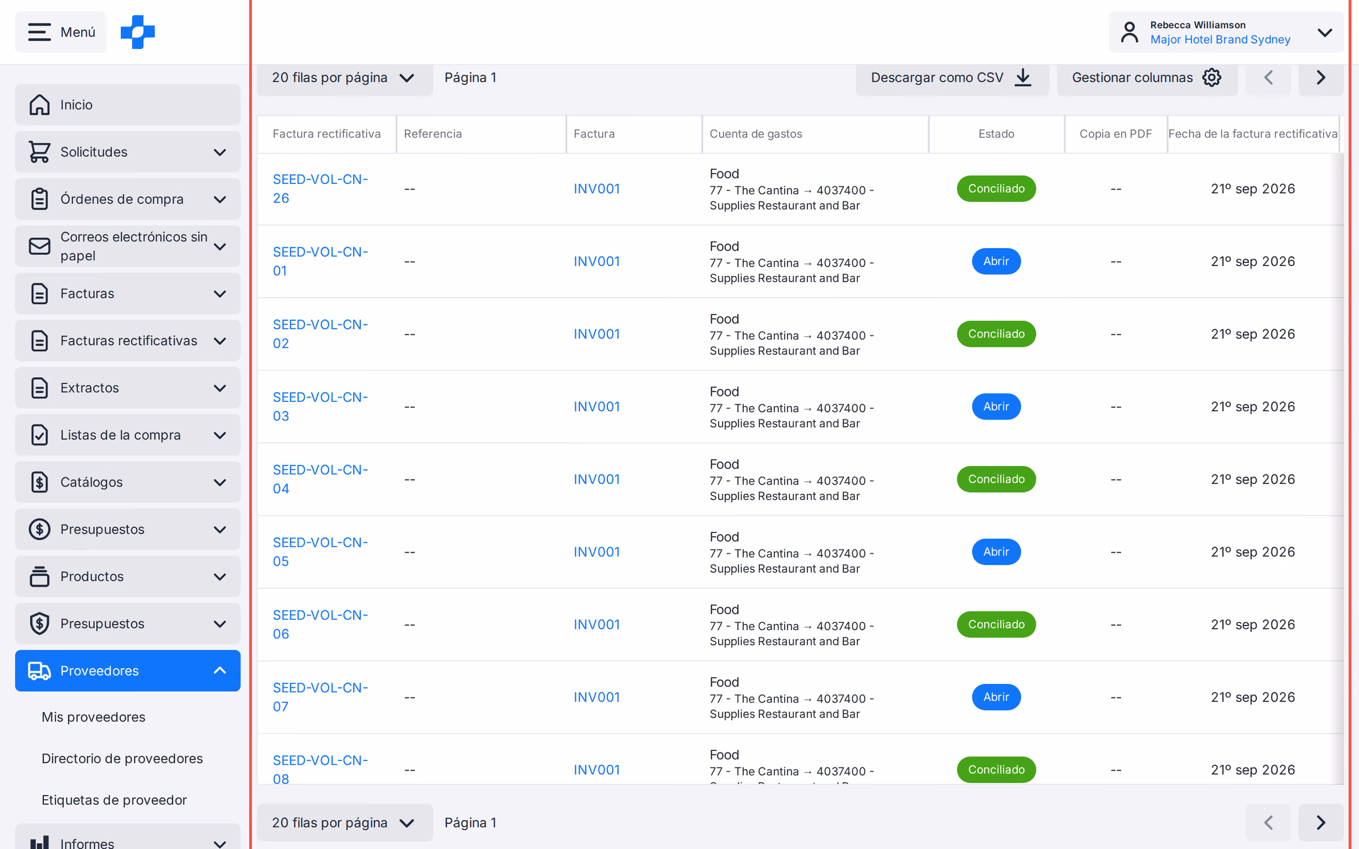Open the hamburger Menú button
Viewport: 1359px width, 849px height.
pyautogui.click(x=61, y=32)
